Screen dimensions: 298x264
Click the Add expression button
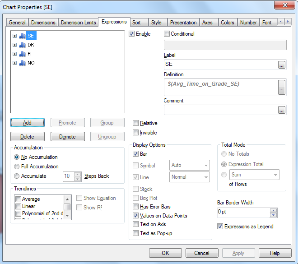click(27, 123)
